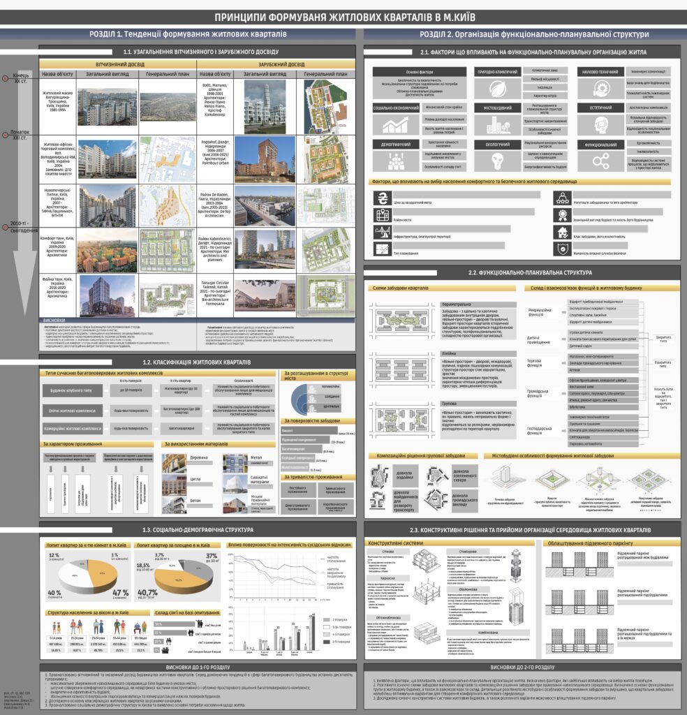Click the city district map pin icon
The image size is (687, 715).
click(x=382, y=215)
